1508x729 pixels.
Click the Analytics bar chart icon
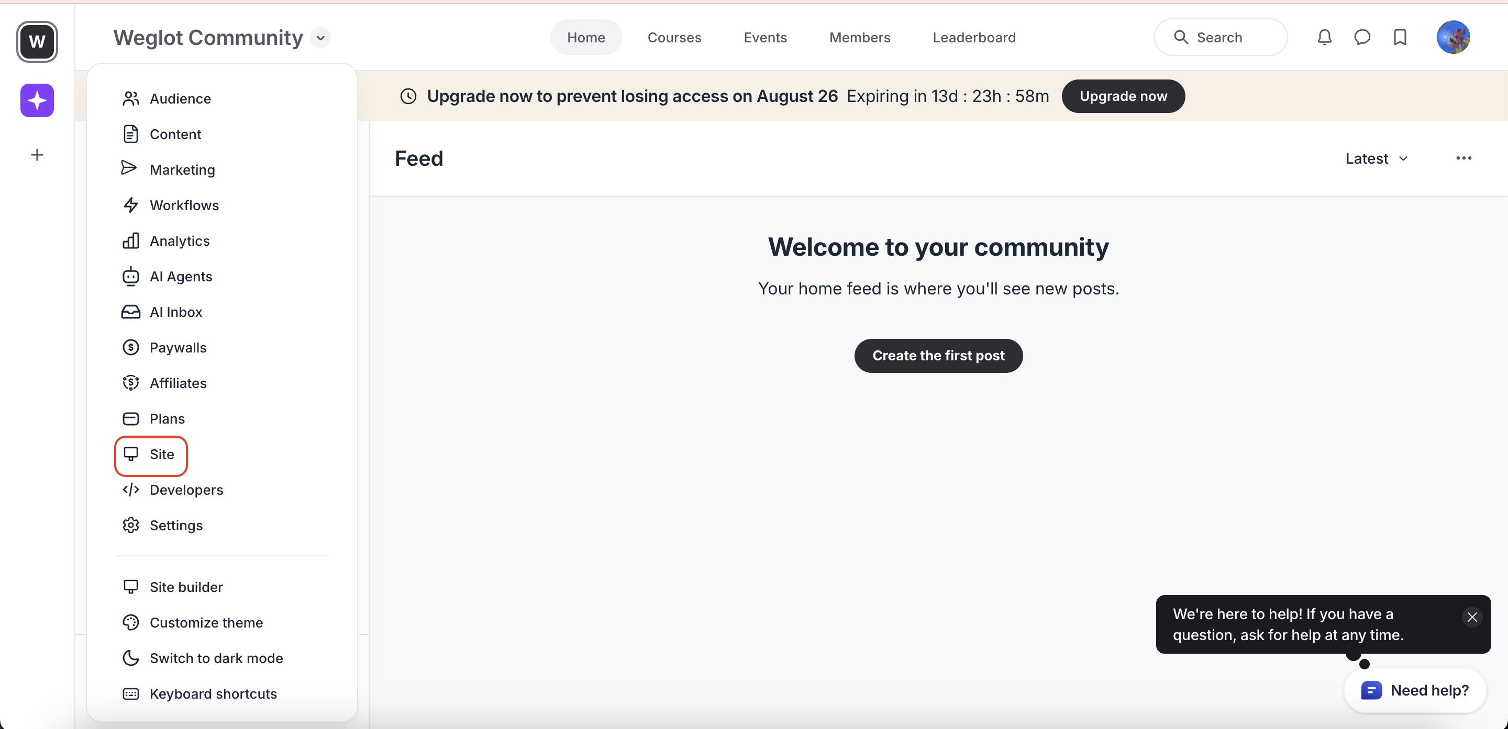click(x=130, y=240)
